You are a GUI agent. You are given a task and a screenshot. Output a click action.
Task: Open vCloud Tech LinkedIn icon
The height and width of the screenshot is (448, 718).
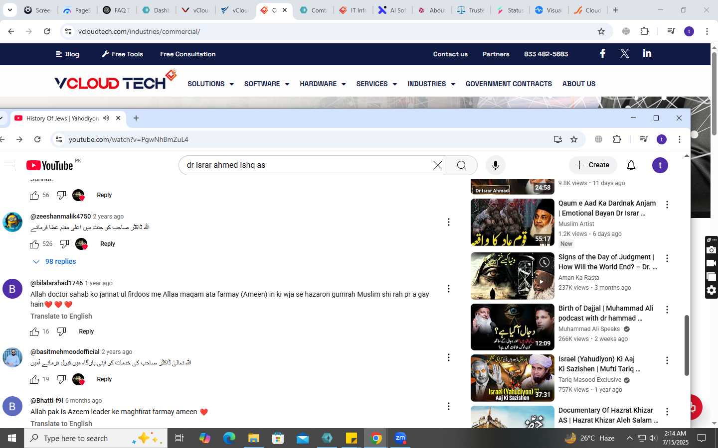click(647, 53)
